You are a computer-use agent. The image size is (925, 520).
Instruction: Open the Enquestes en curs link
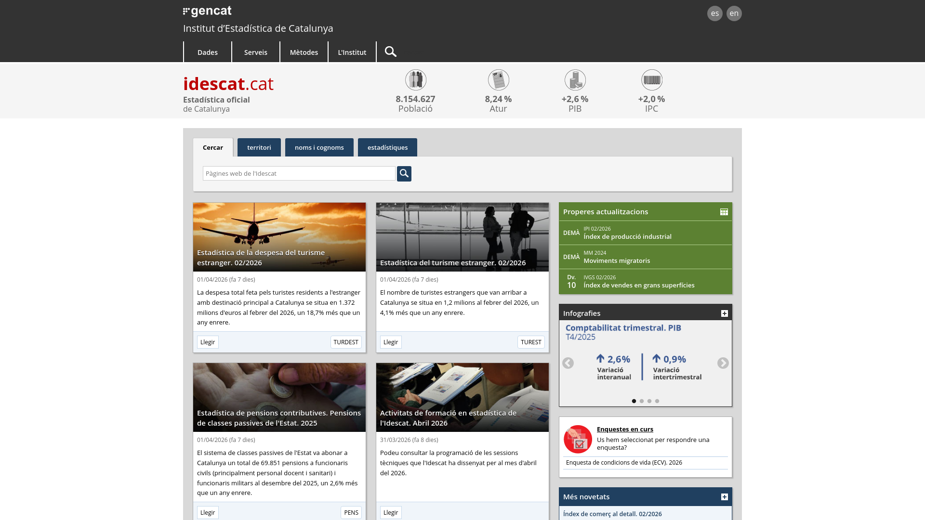(625, 429)
